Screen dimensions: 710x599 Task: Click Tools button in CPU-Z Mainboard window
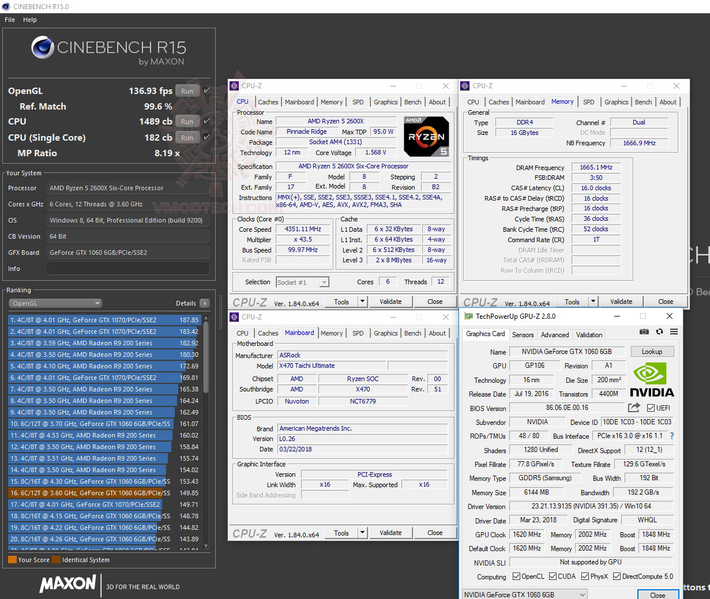pyautogui.click(x=341, y=533)
